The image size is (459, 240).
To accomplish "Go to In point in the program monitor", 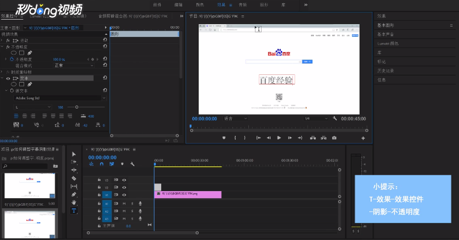I will (x=258, y=138).
